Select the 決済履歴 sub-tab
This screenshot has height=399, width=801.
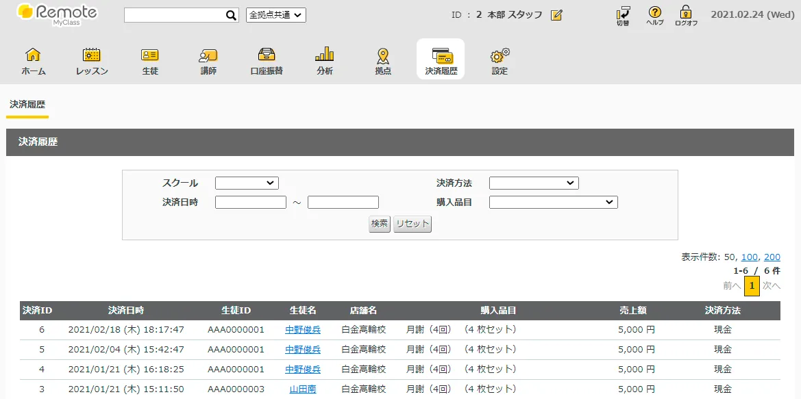(x=27, y=105)
